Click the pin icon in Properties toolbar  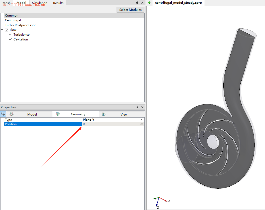[x=3, y=114]
